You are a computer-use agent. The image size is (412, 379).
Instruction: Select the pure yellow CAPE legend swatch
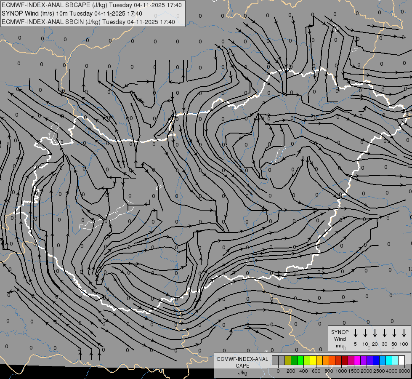tap(313, 360)
